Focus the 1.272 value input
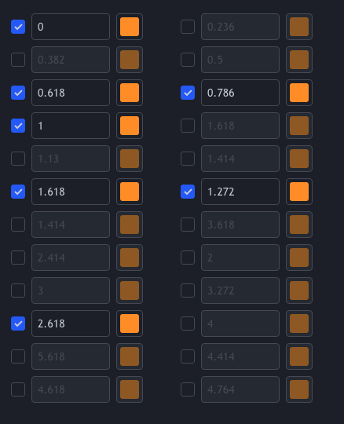 pyautogui.click(x=240, y=192)
